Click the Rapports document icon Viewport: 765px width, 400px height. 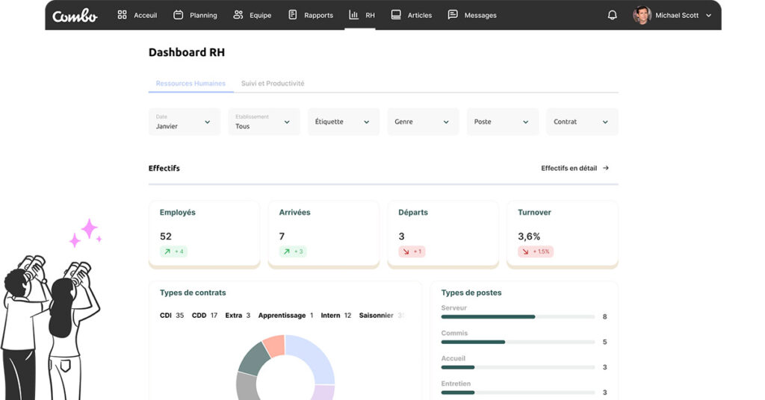coord(293,15)
